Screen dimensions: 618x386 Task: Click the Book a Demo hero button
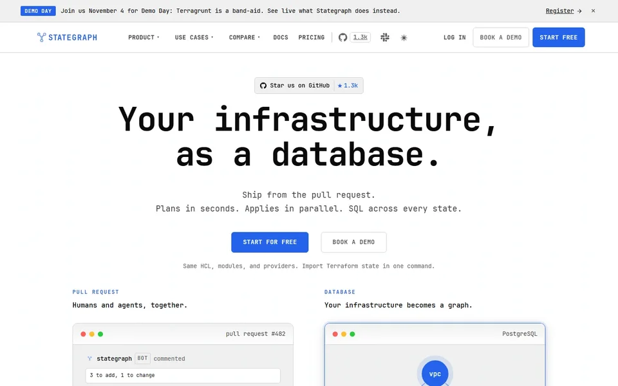353,243
